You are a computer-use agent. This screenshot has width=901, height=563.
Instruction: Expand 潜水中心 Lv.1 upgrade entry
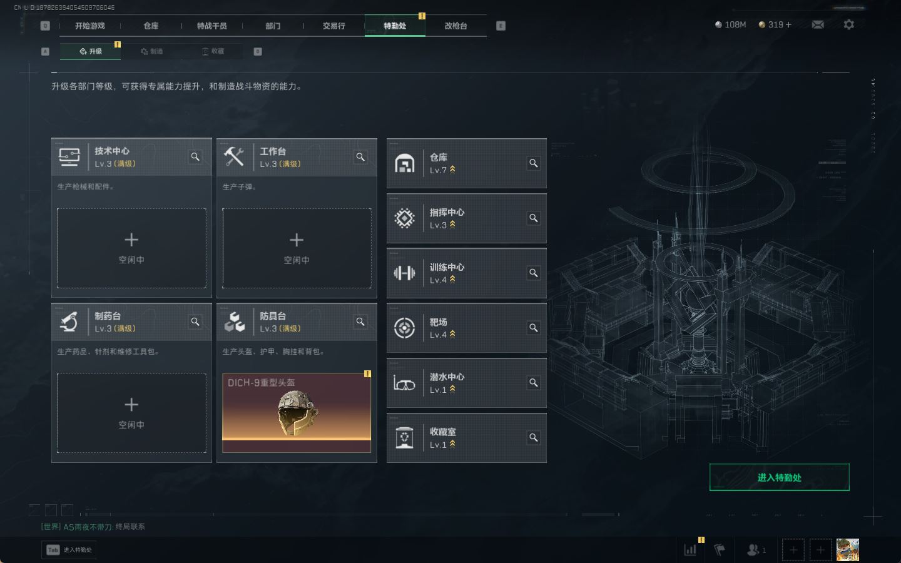[467, 383]
